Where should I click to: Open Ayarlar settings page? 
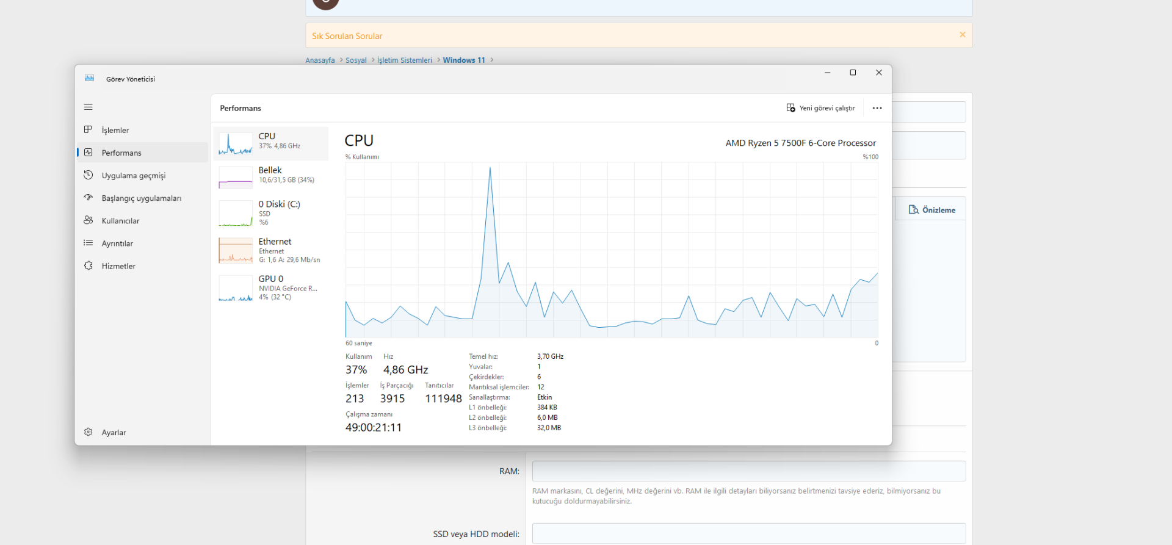[x=142, y=432]
